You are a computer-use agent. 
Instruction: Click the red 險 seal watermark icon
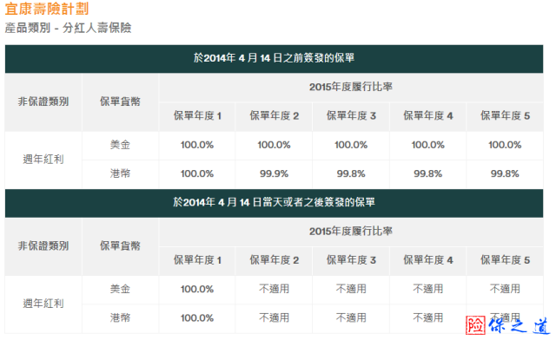[475, 324]
